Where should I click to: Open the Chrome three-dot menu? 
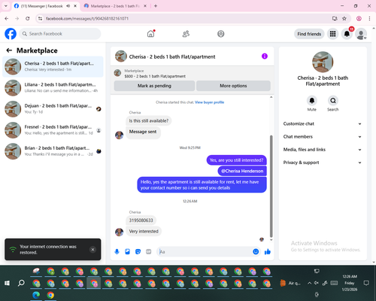[369, 18]
